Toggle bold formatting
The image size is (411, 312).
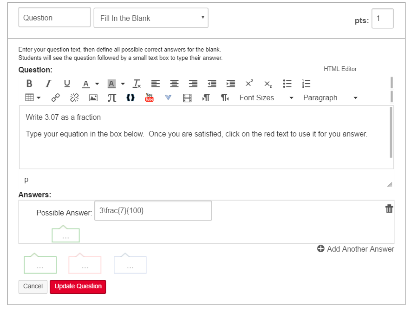[x=29, y=84]
